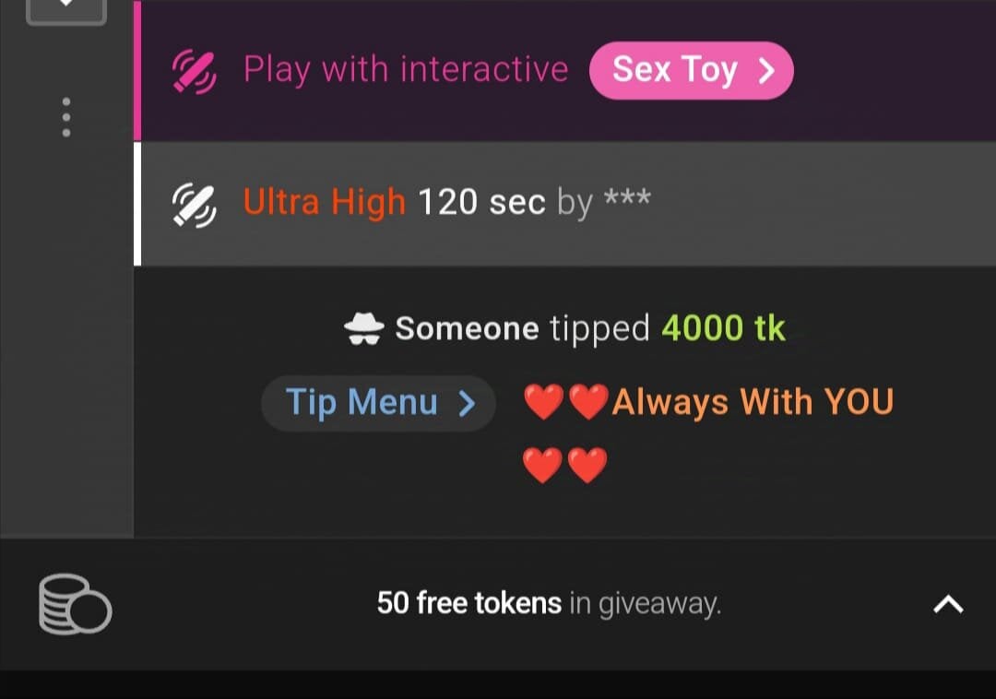996x699 pixels.
Task: Click the masked '***' username
Action: coord(627,198)
